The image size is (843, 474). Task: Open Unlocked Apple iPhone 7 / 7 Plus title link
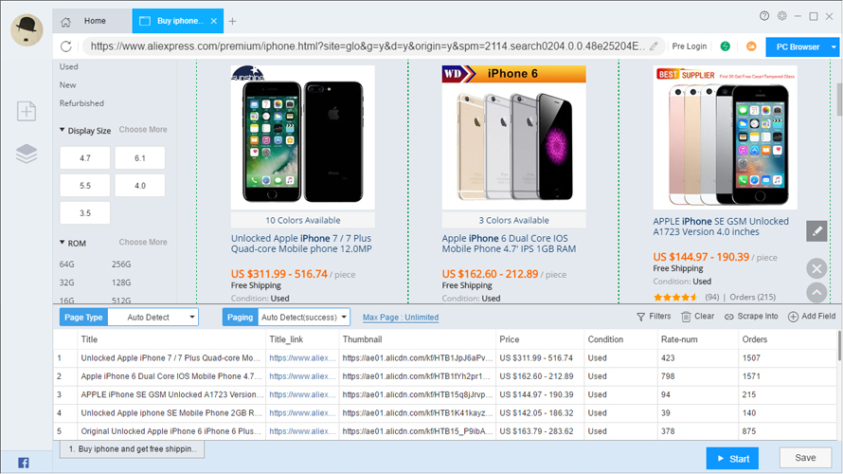(x=301, y=244)
